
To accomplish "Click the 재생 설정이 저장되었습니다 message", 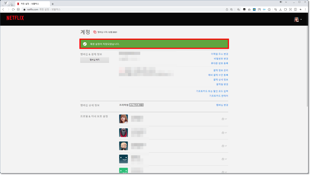I will point(105,44).
